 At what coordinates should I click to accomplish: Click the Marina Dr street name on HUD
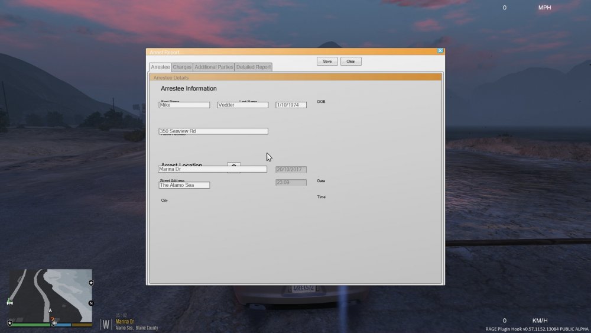[x=125, y=322]
